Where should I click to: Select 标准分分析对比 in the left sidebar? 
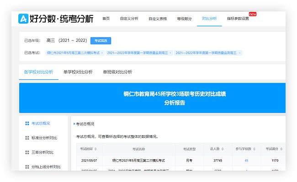click(44, 138)
